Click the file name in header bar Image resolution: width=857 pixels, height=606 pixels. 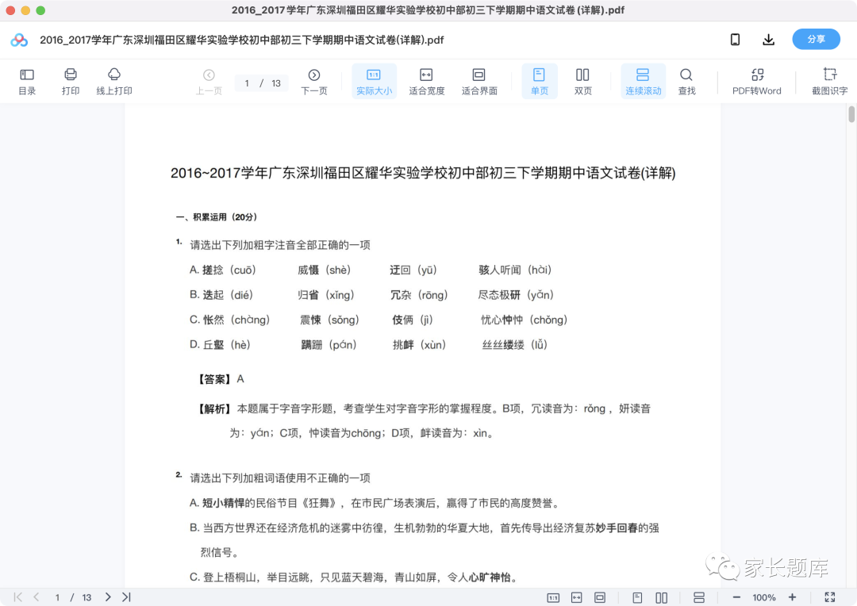tap(241, 40)
